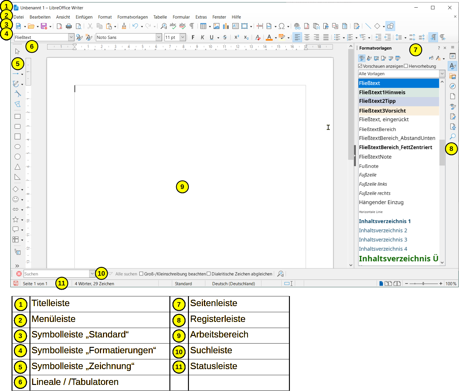Screen dimensions: 459x391
Task: Expand the Stars and Banners shapes dropdown arrow
Action: 22,220
